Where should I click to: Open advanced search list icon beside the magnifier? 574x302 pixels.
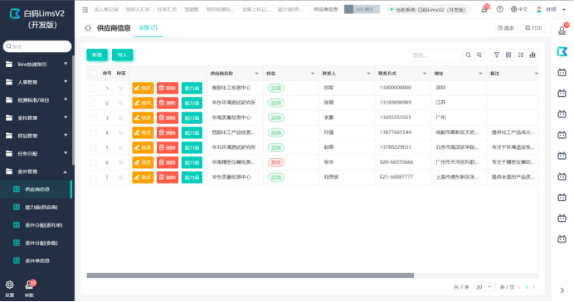coord(479,55)
